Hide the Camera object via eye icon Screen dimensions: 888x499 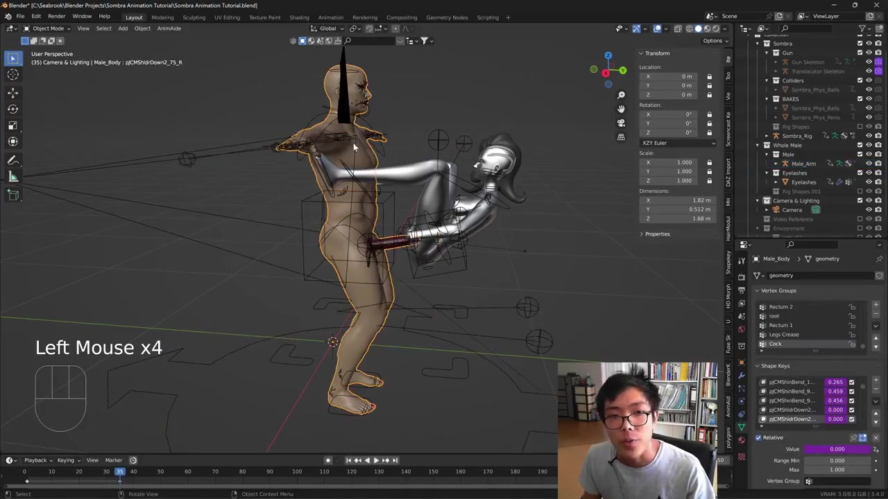click(x=869, y=210)
